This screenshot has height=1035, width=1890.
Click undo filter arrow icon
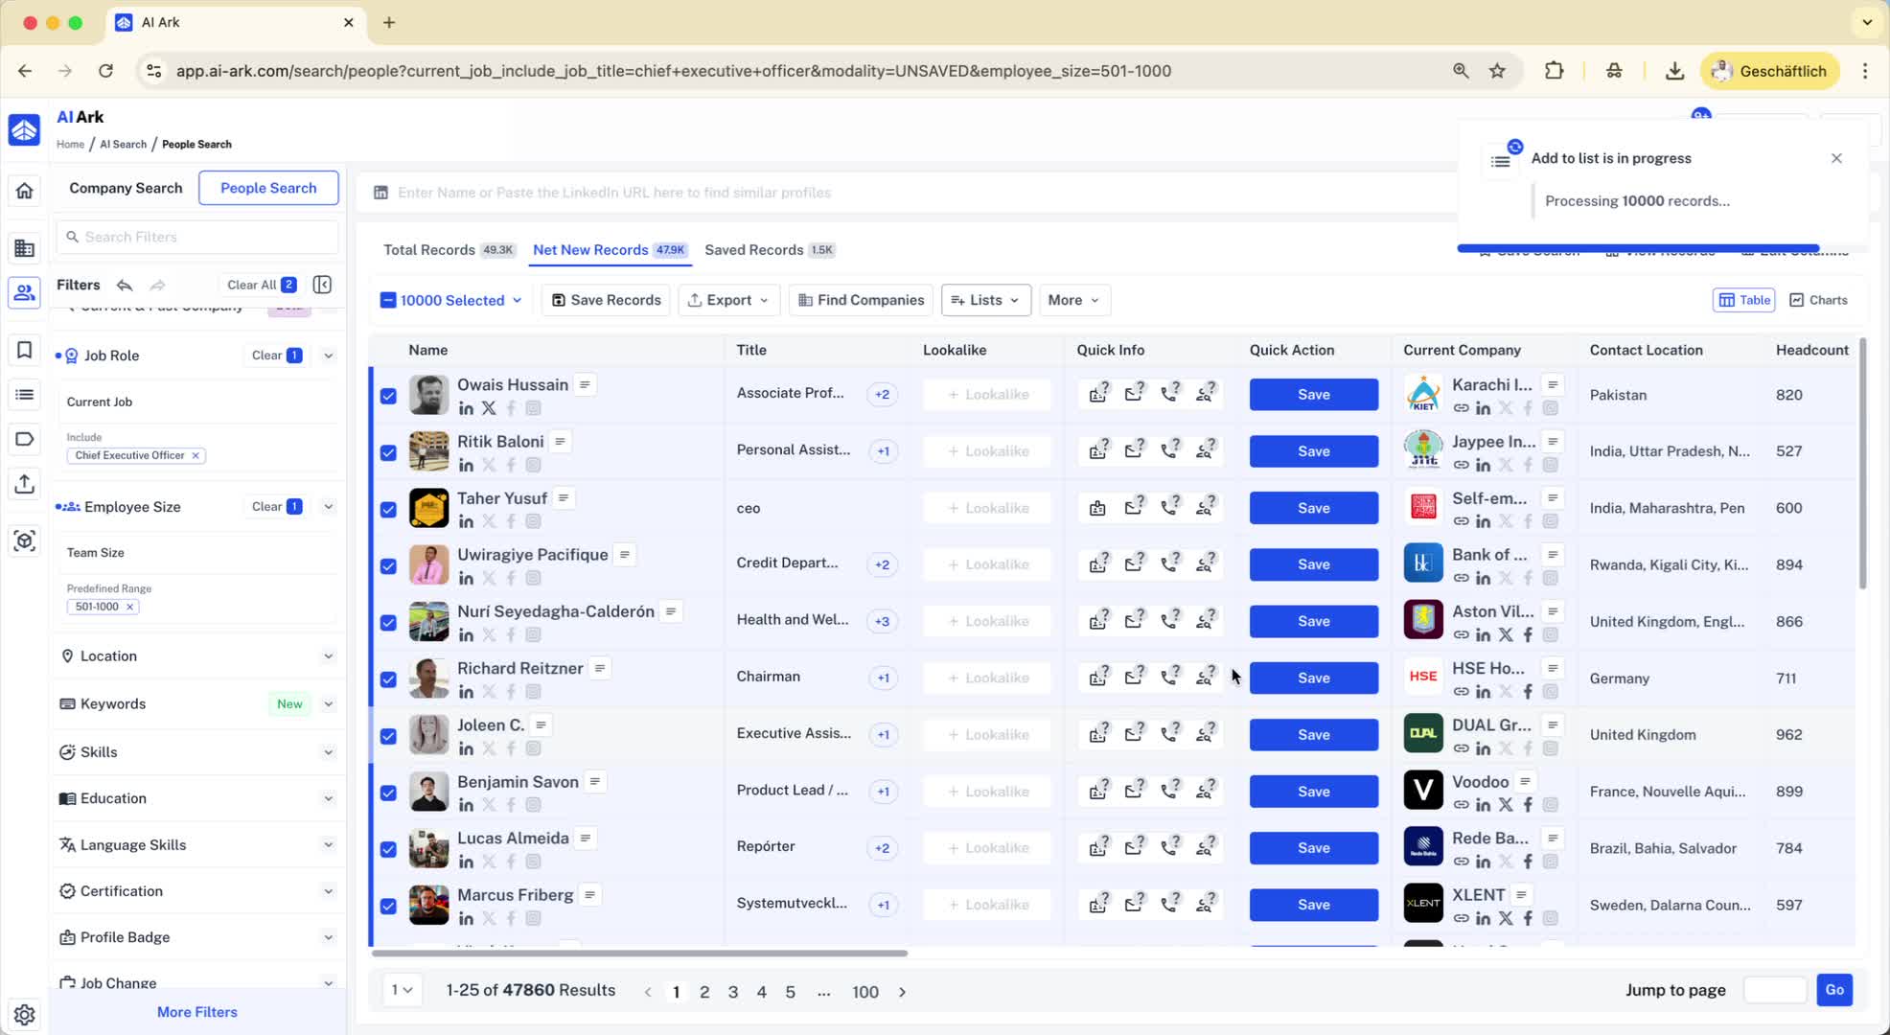pos(125,285)
